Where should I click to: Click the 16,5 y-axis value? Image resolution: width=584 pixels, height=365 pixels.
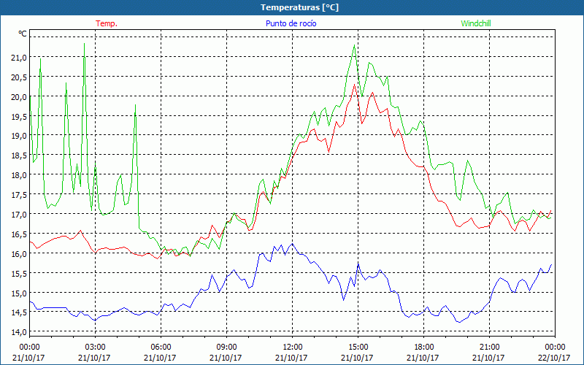(x=20, y=234)
